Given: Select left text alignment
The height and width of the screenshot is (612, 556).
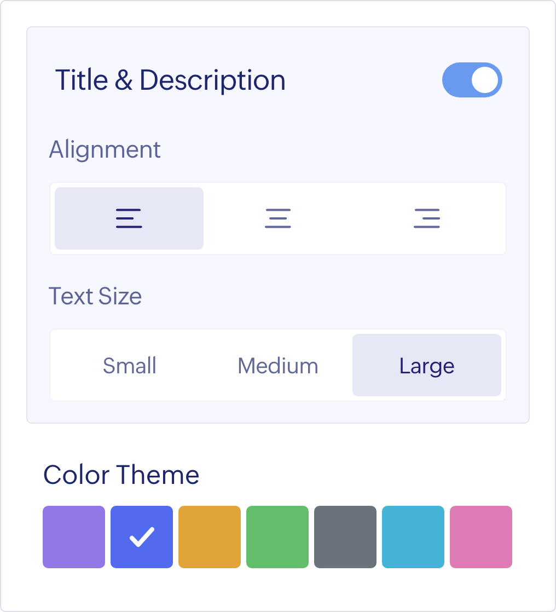Looking at the screenshot, I should tap(129, 218).
